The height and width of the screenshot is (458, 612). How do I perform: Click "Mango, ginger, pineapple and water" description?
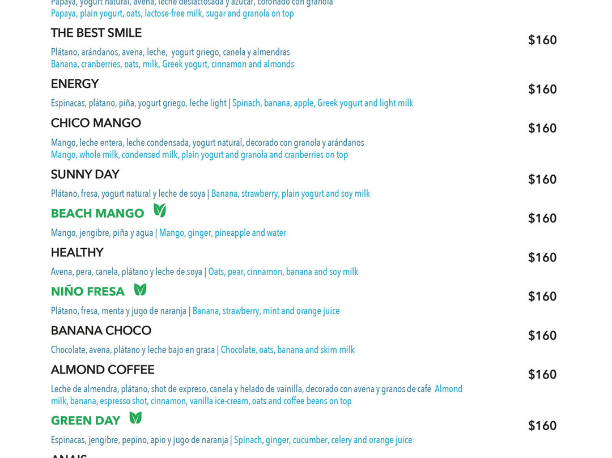click(x=223, y=233)
